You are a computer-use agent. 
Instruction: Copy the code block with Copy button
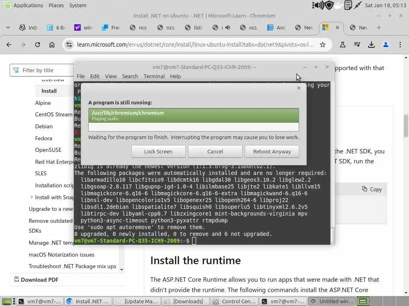[x=372, y=189]
